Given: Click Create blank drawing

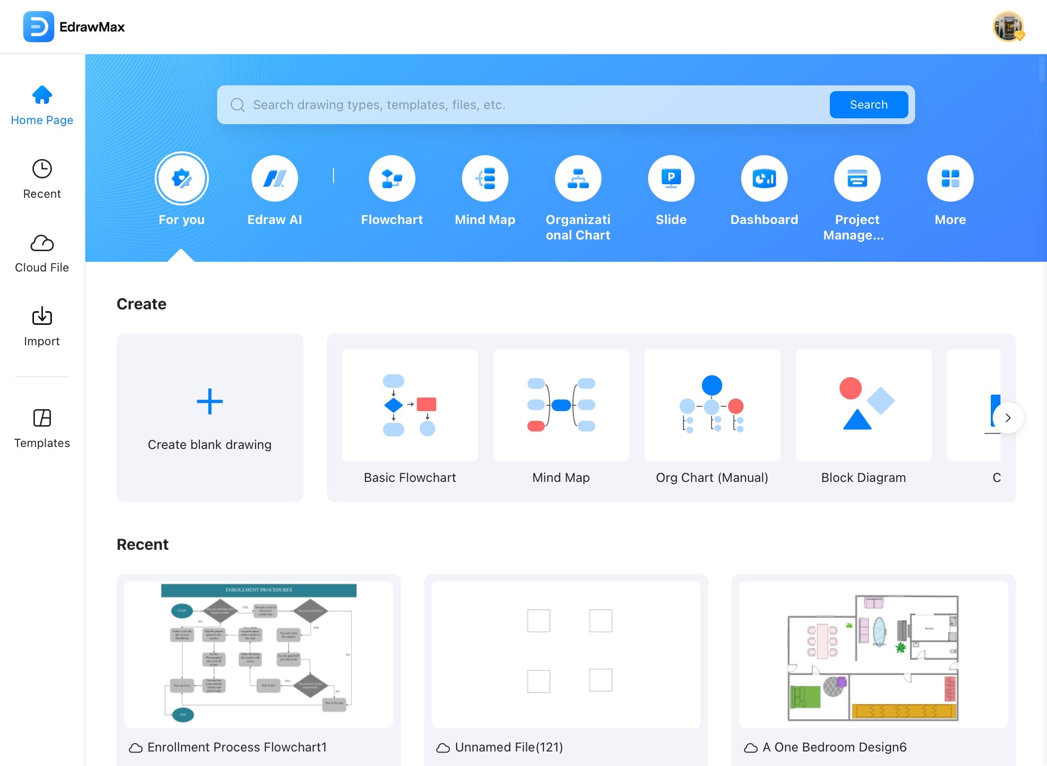Looking at the screenshot, I should [209, 418].
